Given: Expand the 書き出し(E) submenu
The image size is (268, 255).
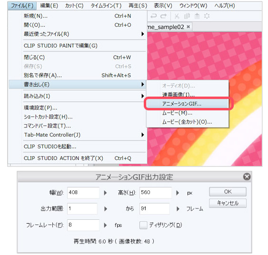Looking at the screenshot, I should click(78, 84).
